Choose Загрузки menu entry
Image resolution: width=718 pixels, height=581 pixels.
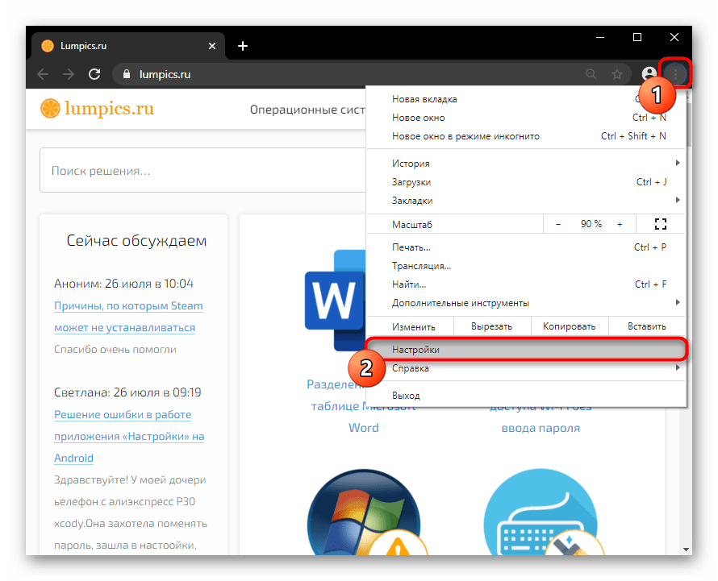pyautogui.click(x=411, y=182)
